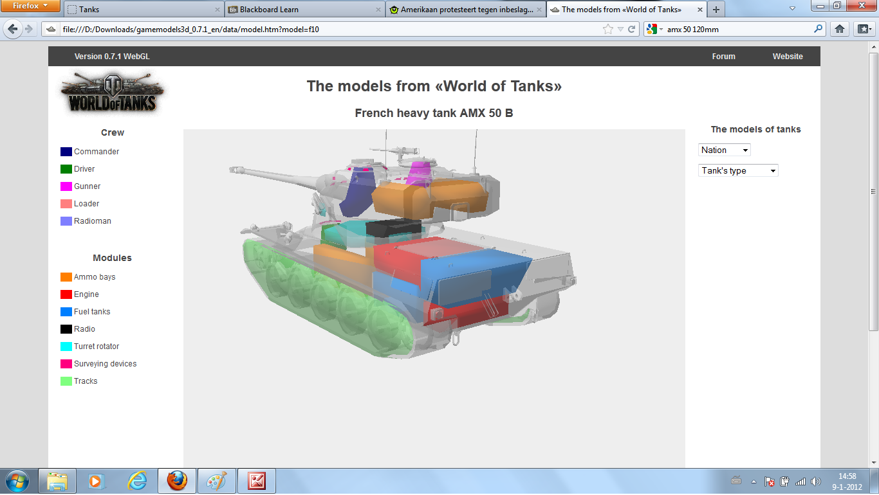Bookmark this page with star icon
The width and height of the screenshot is (879, 495).
(x=608, y=29)
